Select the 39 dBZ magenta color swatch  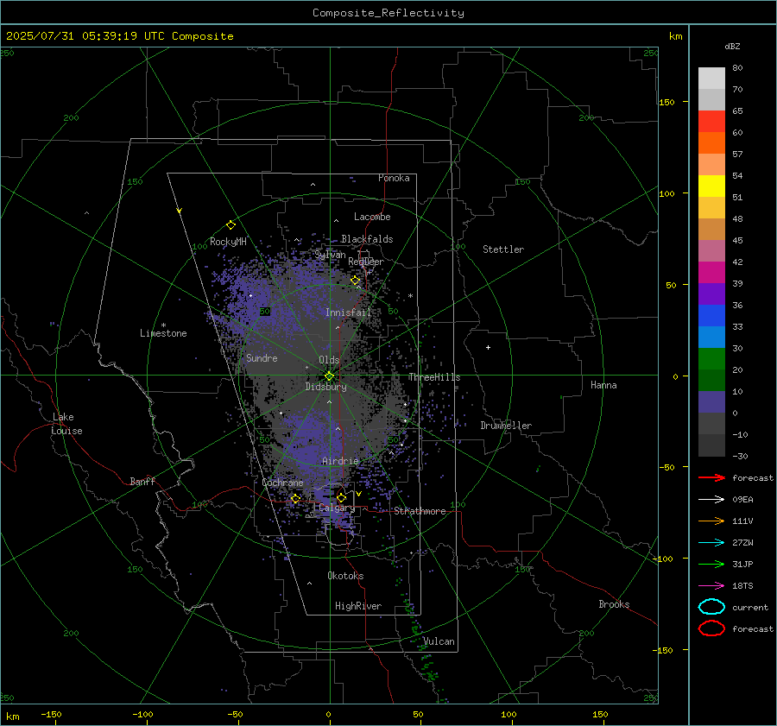tap(711, 272)
